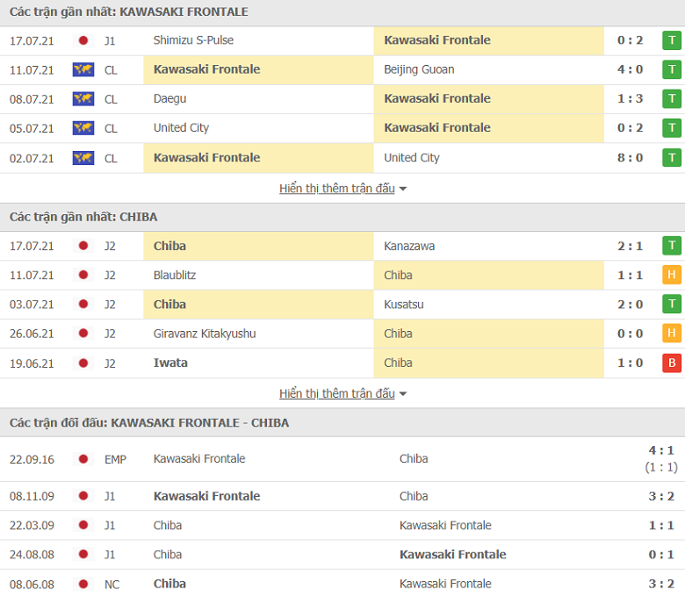Click 8 : 0 score vs United City

click(x=630, y=158)
